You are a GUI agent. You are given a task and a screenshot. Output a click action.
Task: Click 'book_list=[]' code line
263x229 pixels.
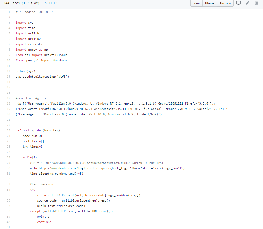pos(33,141)
